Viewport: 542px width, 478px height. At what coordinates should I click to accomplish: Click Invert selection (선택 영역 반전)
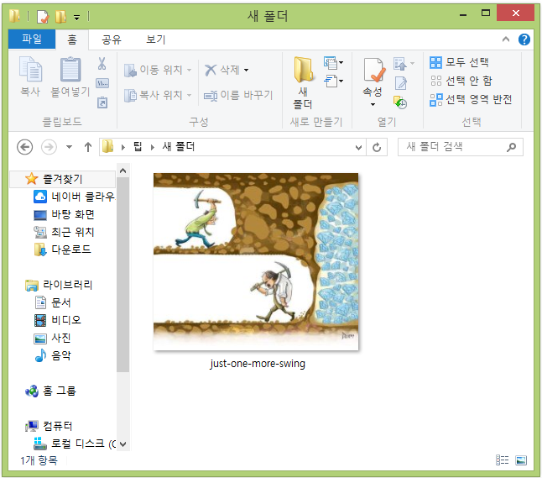coord(472,100)
